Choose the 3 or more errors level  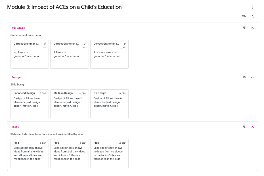[x=110, y=54]
